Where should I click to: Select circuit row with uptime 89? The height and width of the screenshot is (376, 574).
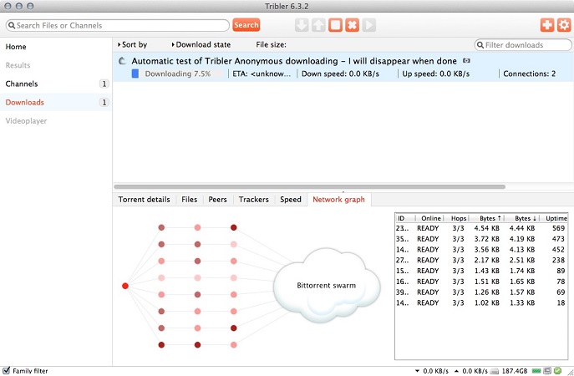click(481, 271)
